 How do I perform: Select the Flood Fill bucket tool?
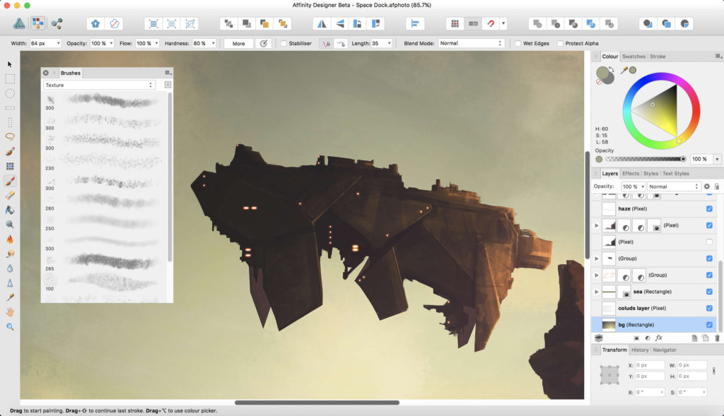[10, 210]
